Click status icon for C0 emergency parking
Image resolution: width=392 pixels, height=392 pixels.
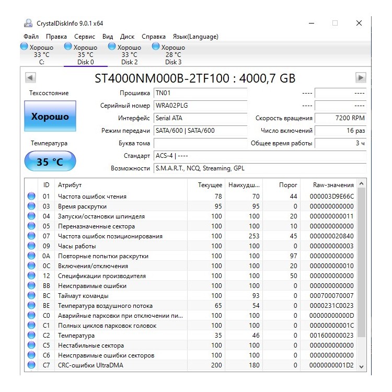(x=31, y=316)
